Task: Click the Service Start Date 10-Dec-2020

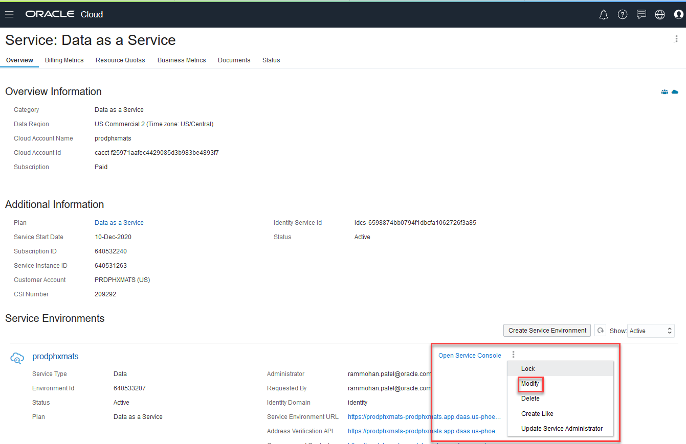Action: coord(113,237)
